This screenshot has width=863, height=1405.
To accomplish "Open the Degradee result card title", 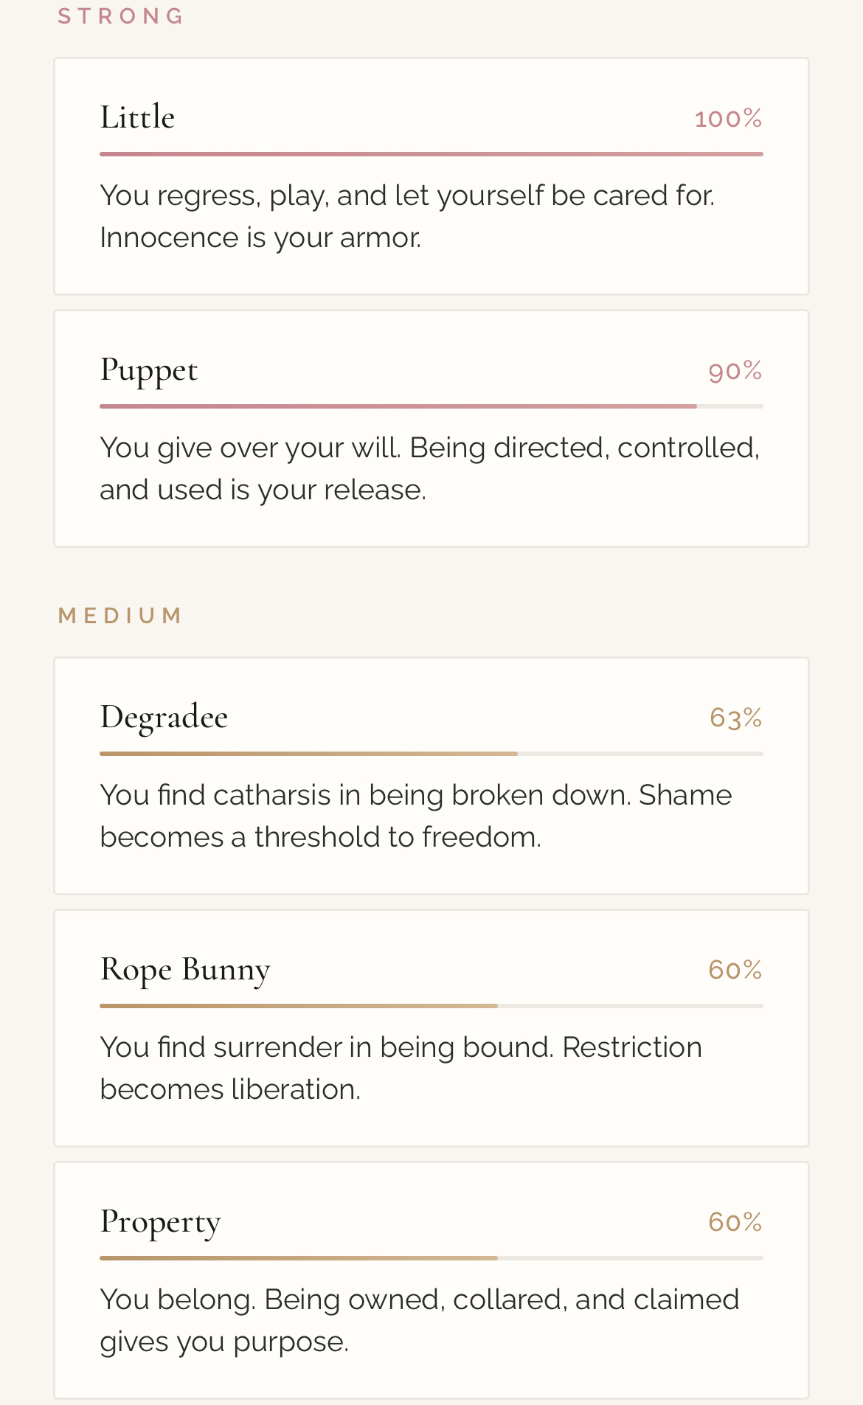I will click(x=164, y=717).
